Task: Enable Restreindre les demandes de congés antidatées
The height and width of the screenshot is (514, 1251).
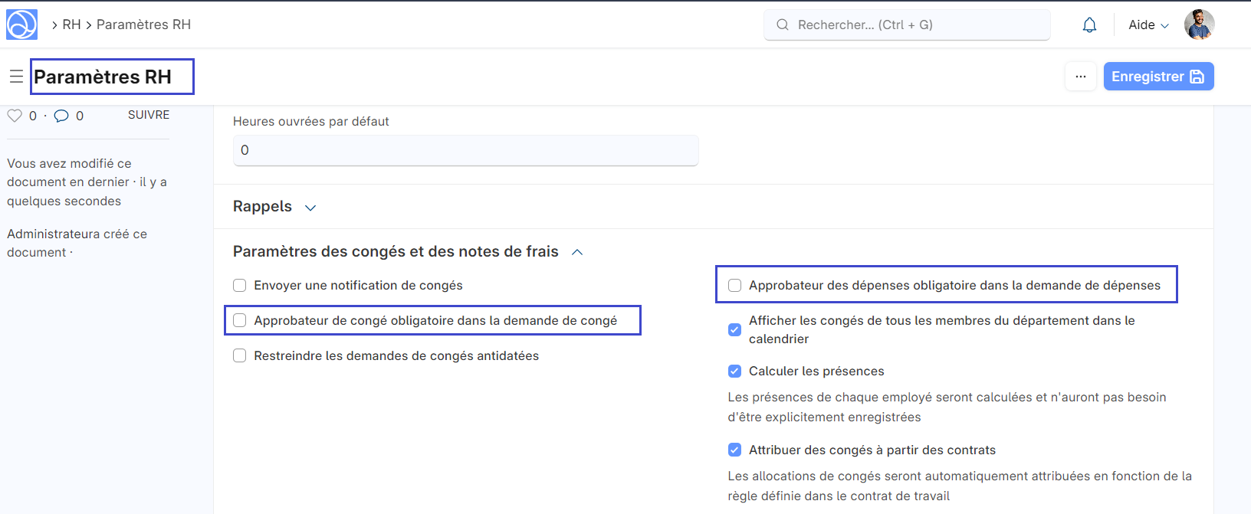Action: [x=240, y=356]
